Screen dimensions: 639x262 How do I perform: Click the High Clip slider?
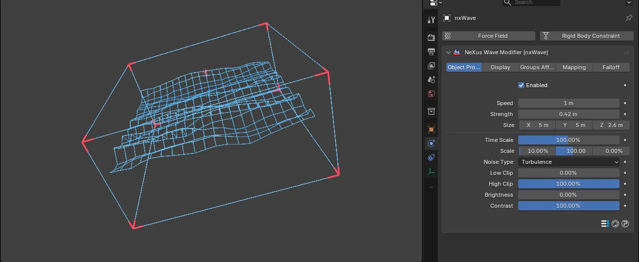[569, 184]
